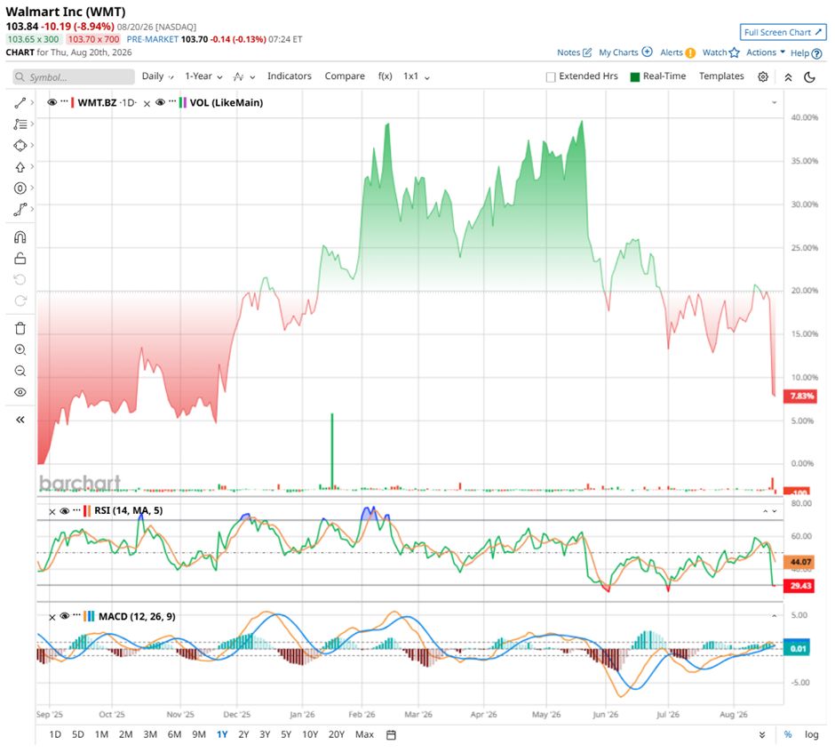Select the arrow marker tool
Screen dimensions: 835x753
click(20, 167)
